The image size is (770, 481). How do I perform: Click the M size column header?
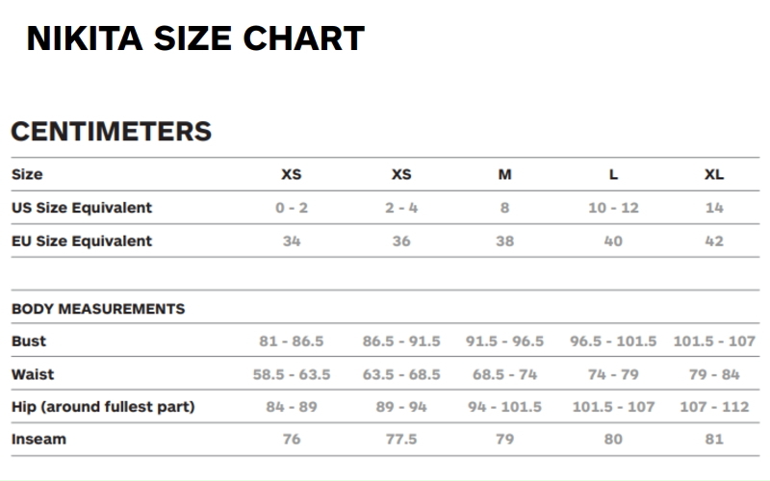[504, 175]
